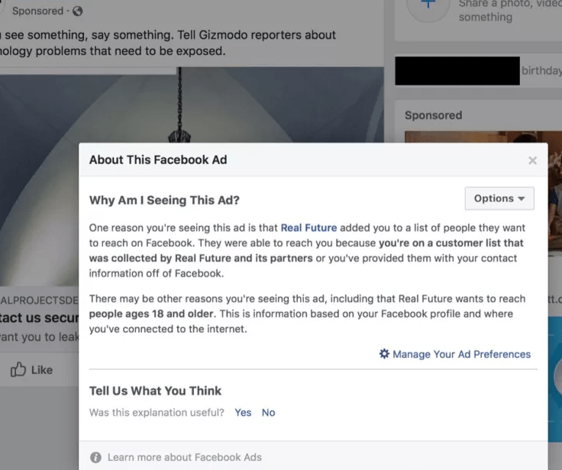The width and height of the screenshot is (562, 470).
Task: Click the thumbs-up Like icon on post
Action: pyautogui.click(x=18, y=369)
